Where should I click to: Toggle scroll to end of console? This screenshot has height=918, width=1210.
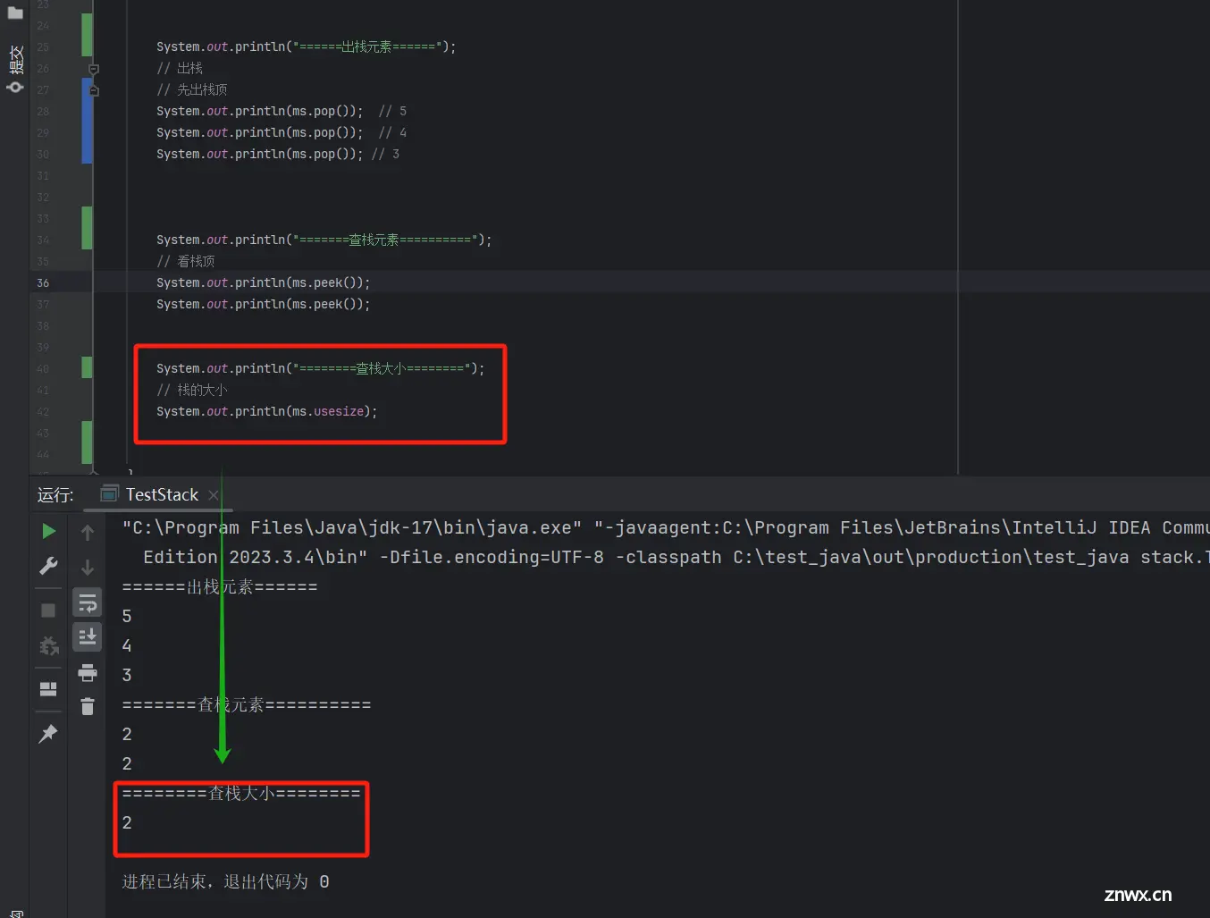pyautogui.click(x=88, y=637)
